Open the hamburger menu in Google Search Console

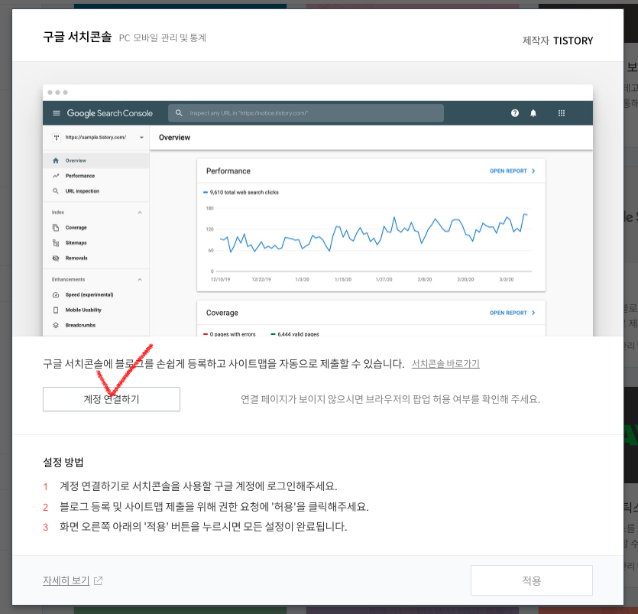[x=57, y=113]
